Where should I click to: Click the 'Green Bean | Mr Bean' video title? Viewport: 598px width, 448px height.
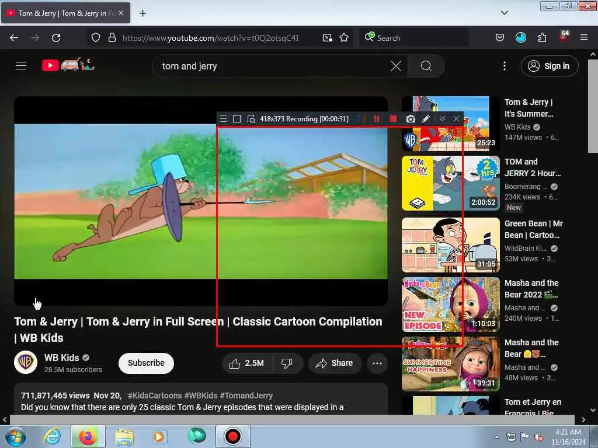pyautogui.click(x=534, y=229)
